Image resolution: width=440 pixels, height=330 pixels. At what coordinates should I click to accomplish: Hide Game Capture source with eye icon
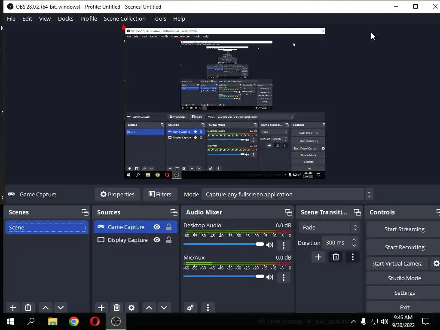[x=157, y=227]
